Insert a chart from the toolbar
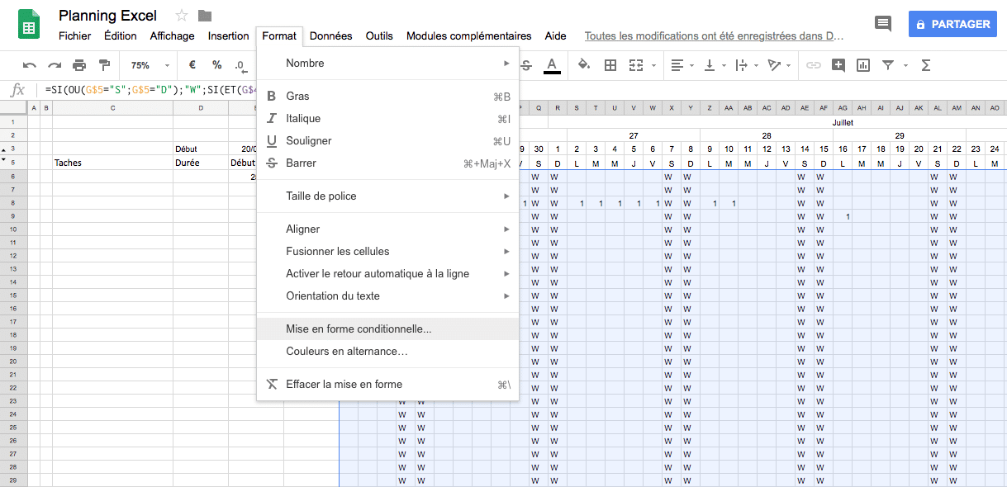Image resolution: width=1007 pixels, height=487 pixels. coord(863,65)
